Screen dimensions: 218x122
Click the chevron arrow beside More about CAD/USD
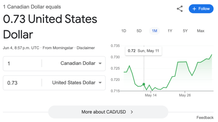coord(132,112)
